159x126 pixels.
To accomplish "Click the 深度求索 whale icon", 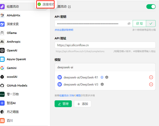I will point(2,24).
